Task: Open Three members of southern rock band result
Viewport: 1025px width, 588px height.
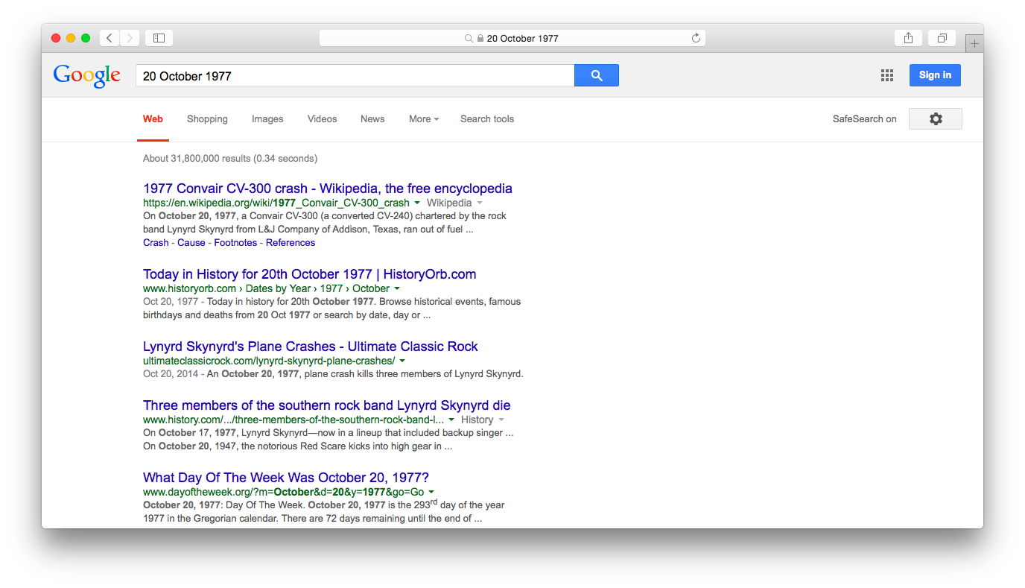Action: point(327,405)
